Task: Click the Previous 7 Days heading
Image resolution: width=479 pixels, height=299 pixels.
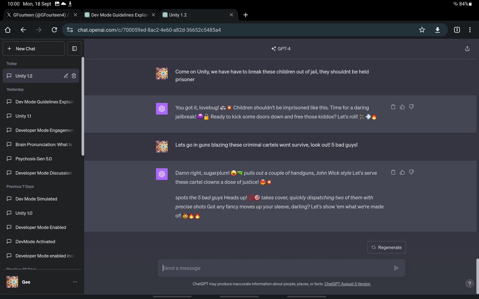Action: (x=20, y=186)
